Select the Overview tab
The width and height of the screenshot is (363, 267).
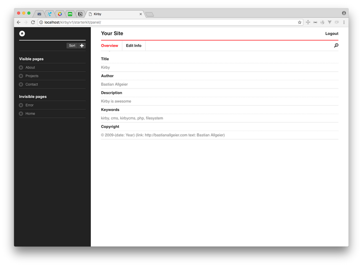pyautogui.click(x=110, y=45)
